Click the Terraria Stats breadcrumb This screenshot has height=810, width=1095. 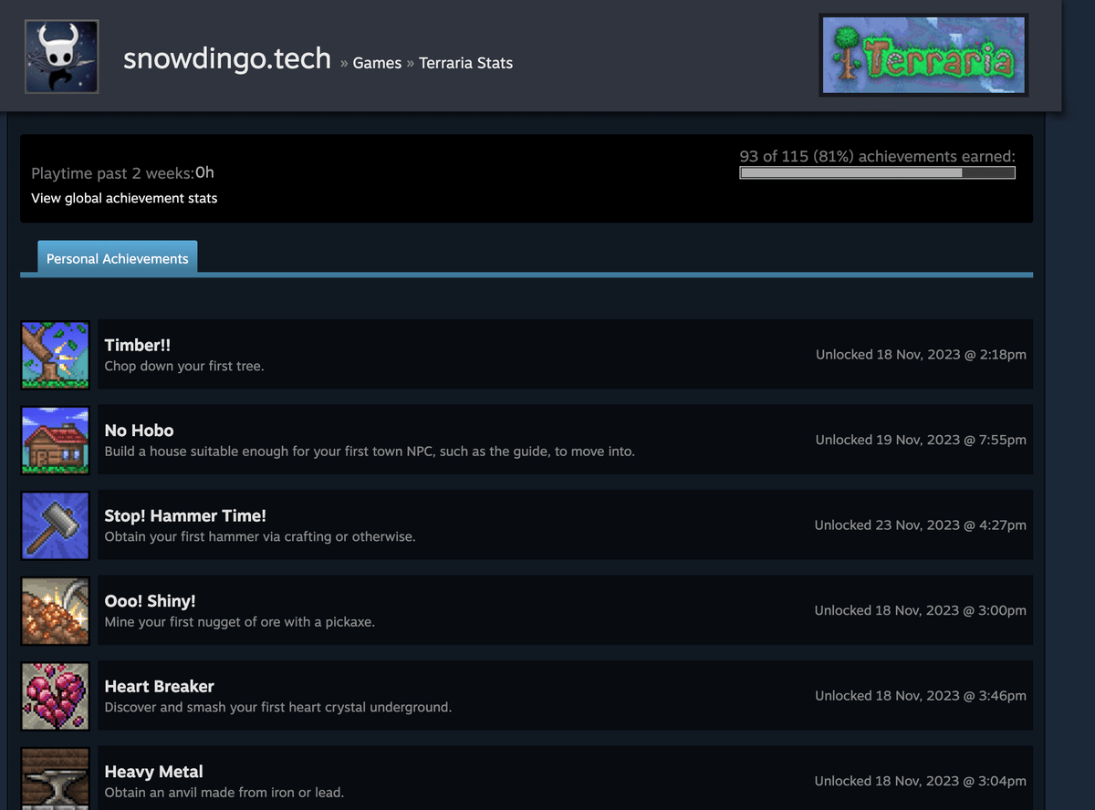click(465, 63)
